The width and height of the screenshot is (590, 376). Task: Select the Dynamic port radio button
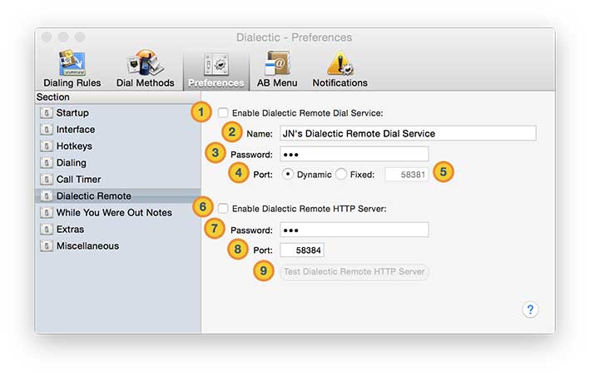tap(287, 175)
